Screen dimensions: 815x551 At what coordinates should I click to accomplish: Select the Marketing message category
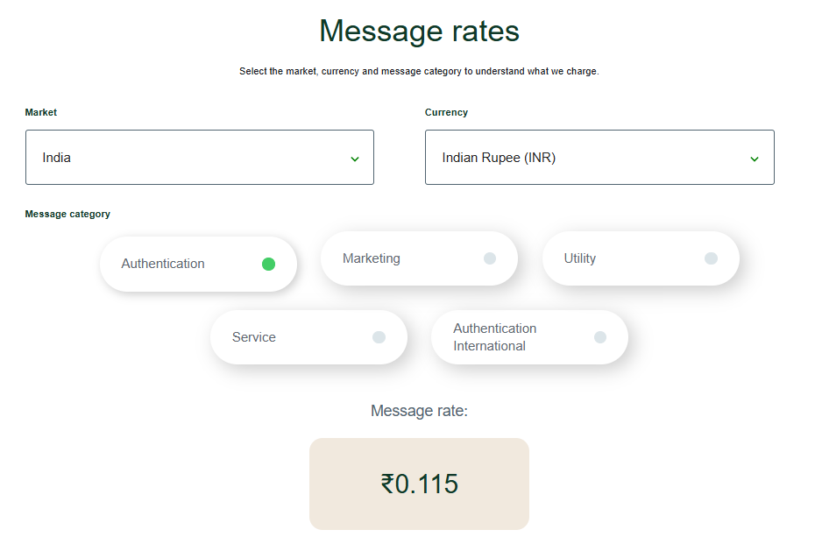[418, 258]
